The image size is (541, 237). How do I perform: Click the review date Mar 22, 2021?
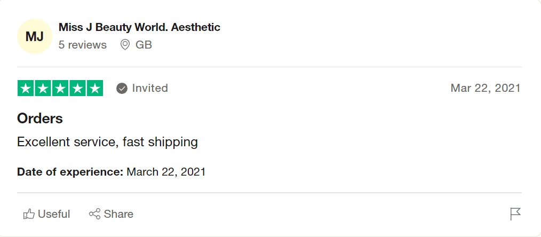[486, 88]
